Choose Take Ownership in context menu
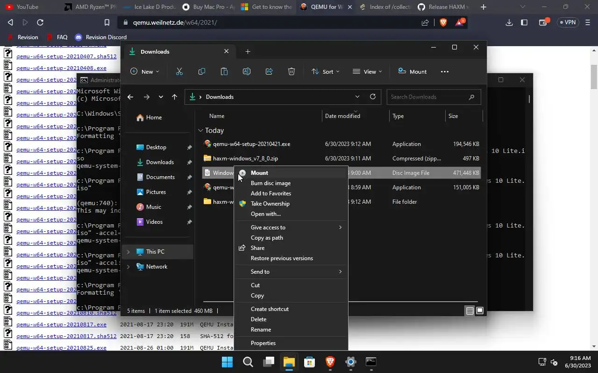598x373 pixels. point(291,204)
